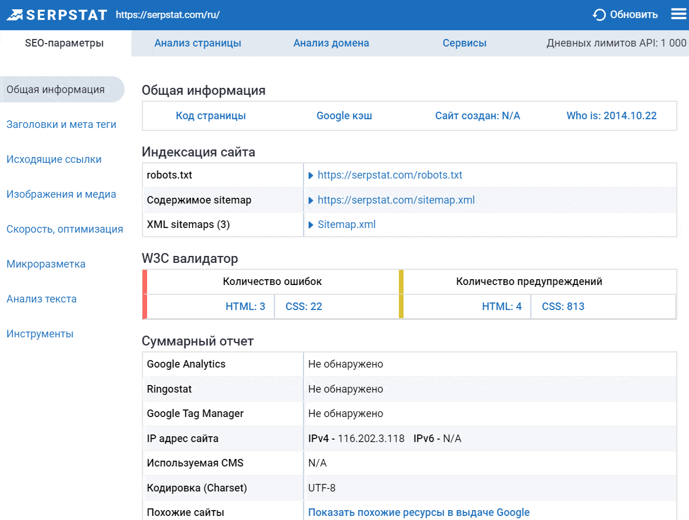Click the IP адрес сайта label
The image size is (689, 520).
183,438
